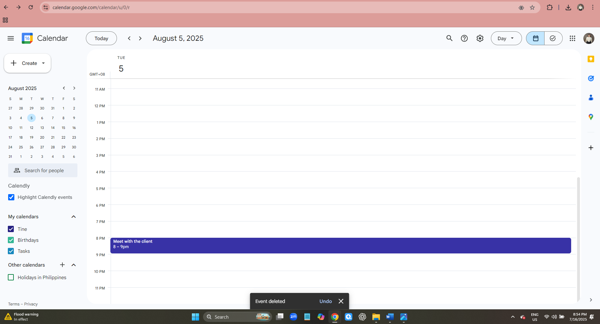The width and height of the screenshot is (600, 324).
Task: Collapse My calendars section
Action: 74,217
